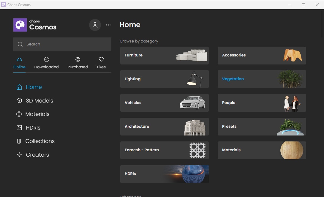324x197 pixels.
Task: Close the Chaos Cosmos window
Action: click(317, 4)
